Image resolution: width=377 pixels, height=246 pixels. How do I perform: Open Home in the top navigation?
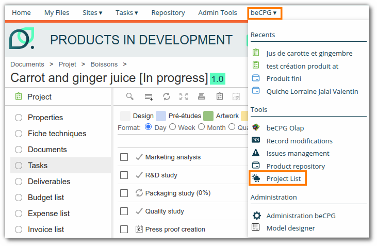pyautogui.click(x=21, y=12)
